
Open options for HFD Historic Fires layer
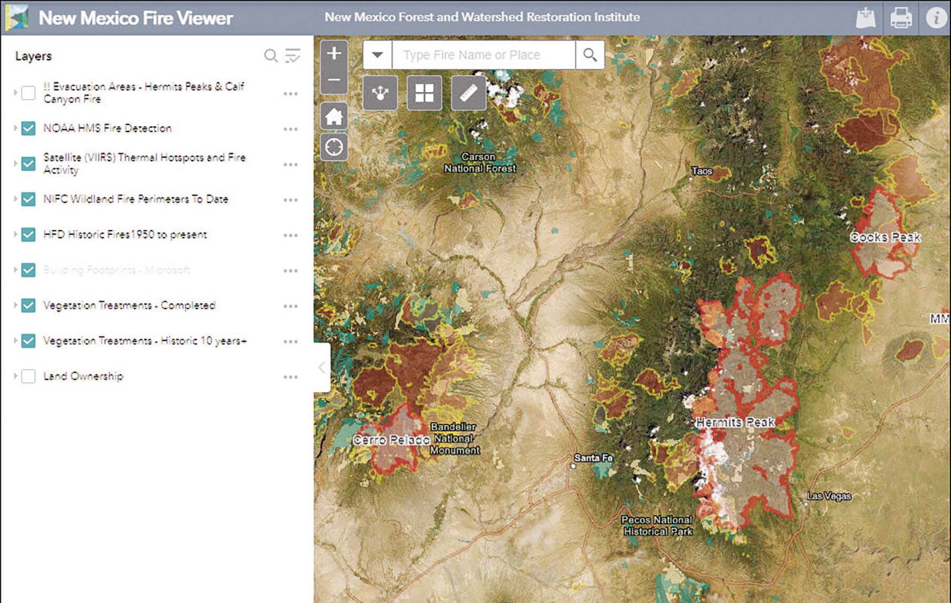tap(291, 235)
